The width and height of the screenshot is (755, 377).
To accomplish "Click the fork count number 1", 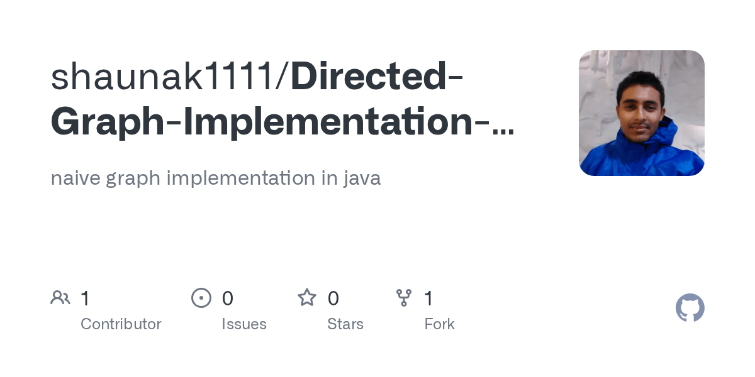I will 428,298.
